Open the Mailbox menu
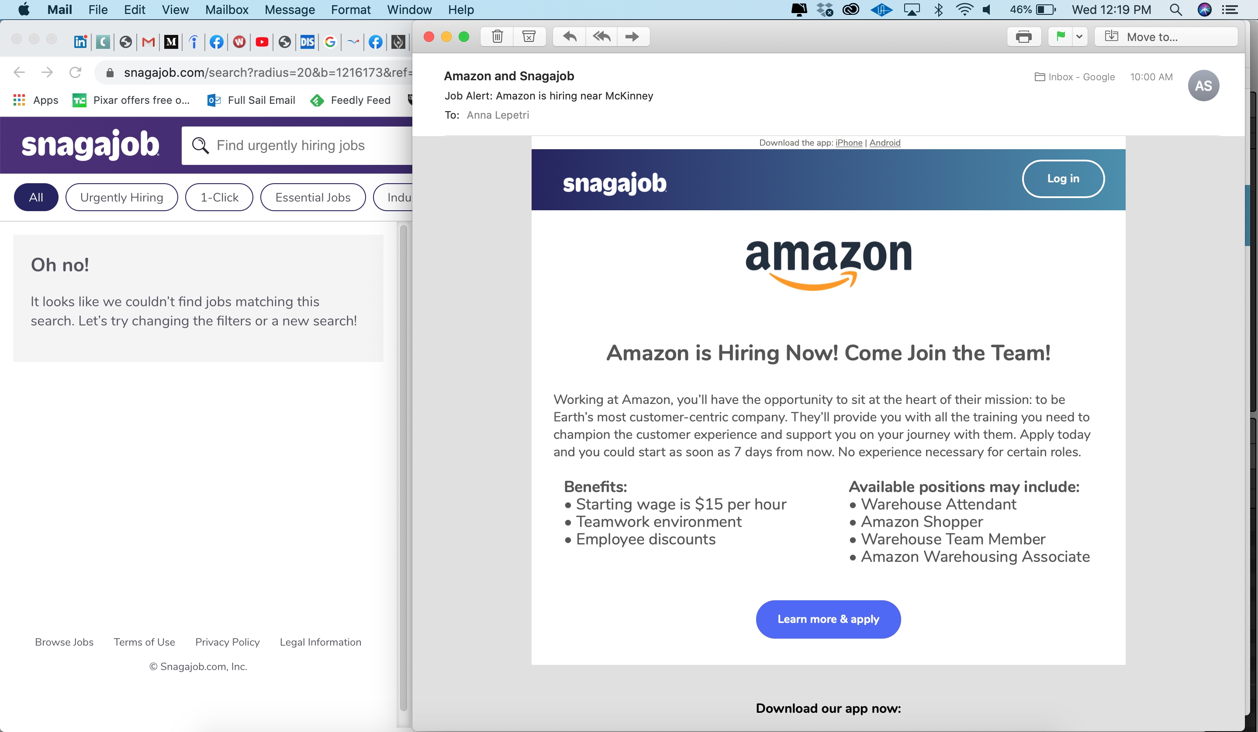The height and width of the screenshot is (732, 1258). (x=227, y=10)
